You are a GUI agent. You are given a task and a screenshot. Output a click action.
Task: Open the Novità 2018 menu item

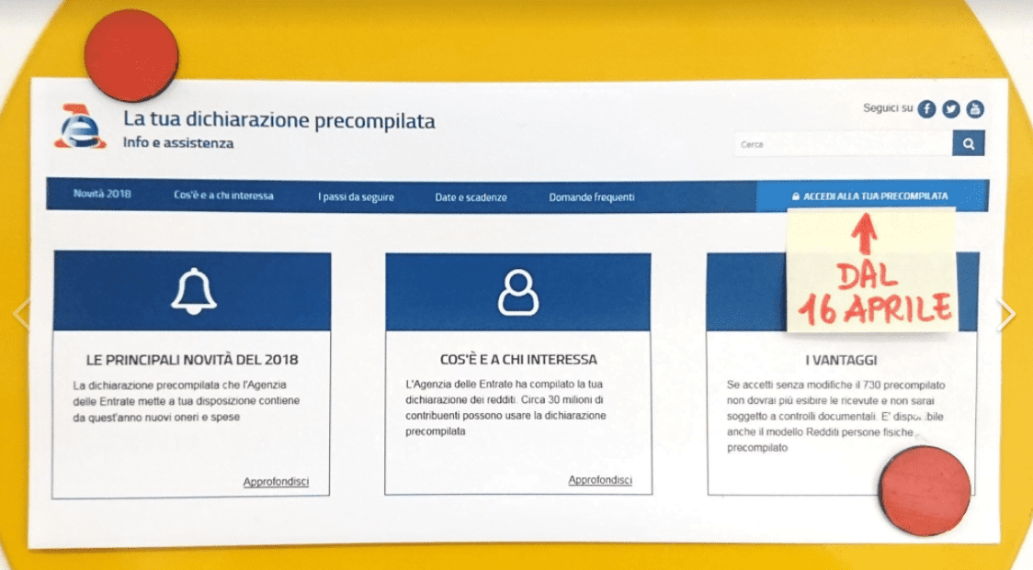(102, 195)
